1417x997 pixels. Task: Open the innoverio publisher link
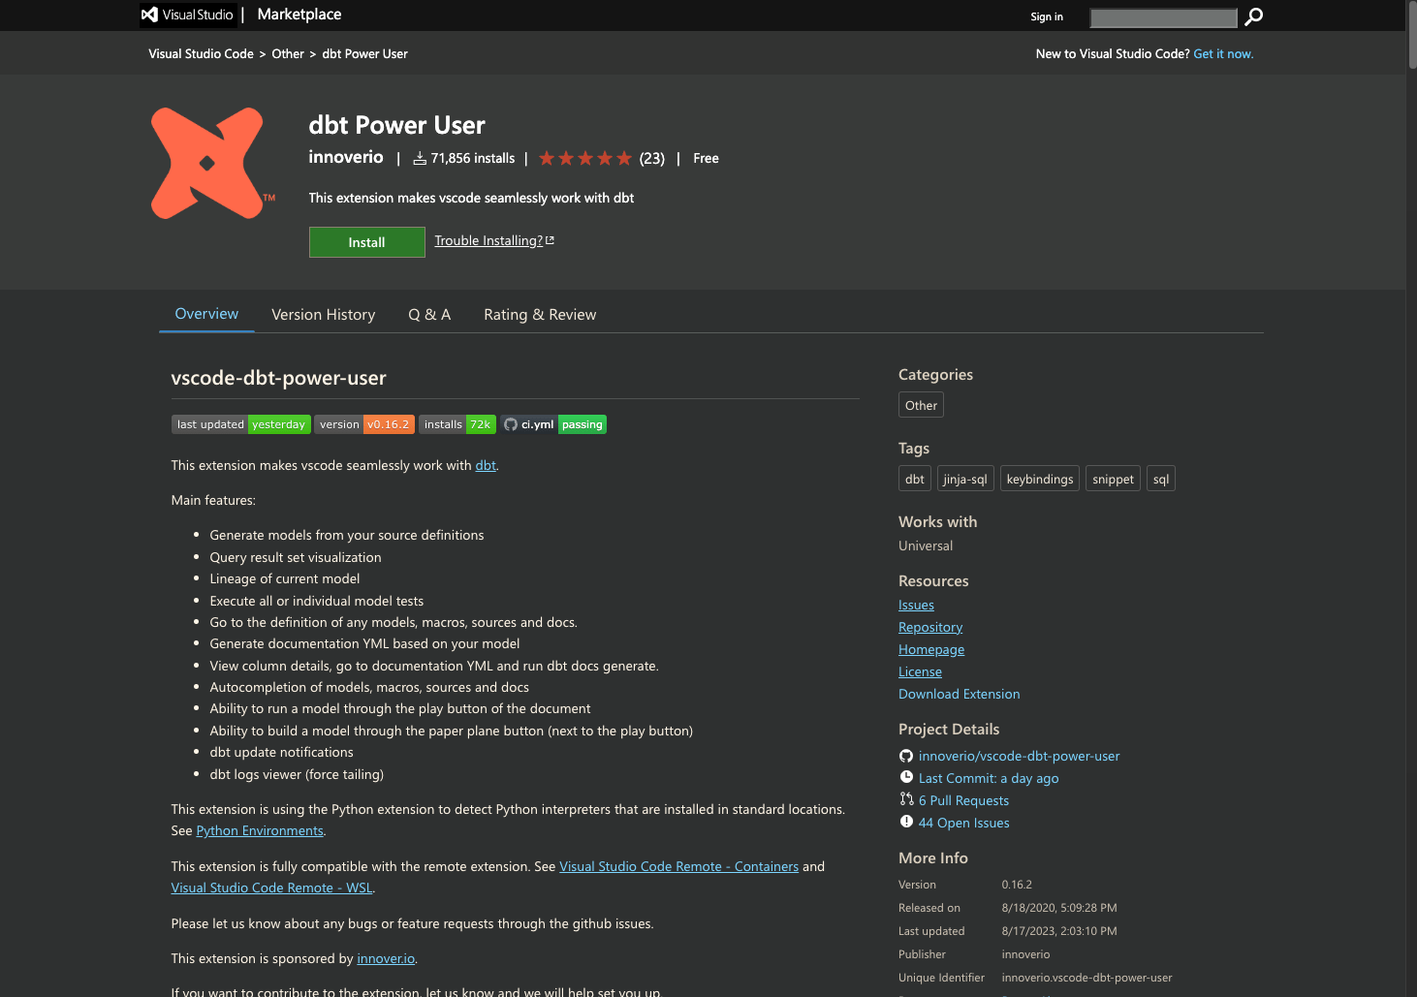point(346,157)
